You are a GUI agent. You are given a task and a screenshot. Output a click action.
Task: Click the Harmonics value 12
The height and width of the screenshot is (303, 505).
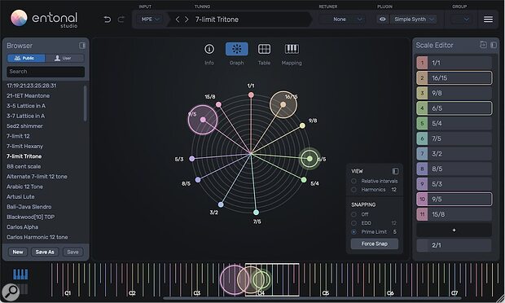pos(394,190)
